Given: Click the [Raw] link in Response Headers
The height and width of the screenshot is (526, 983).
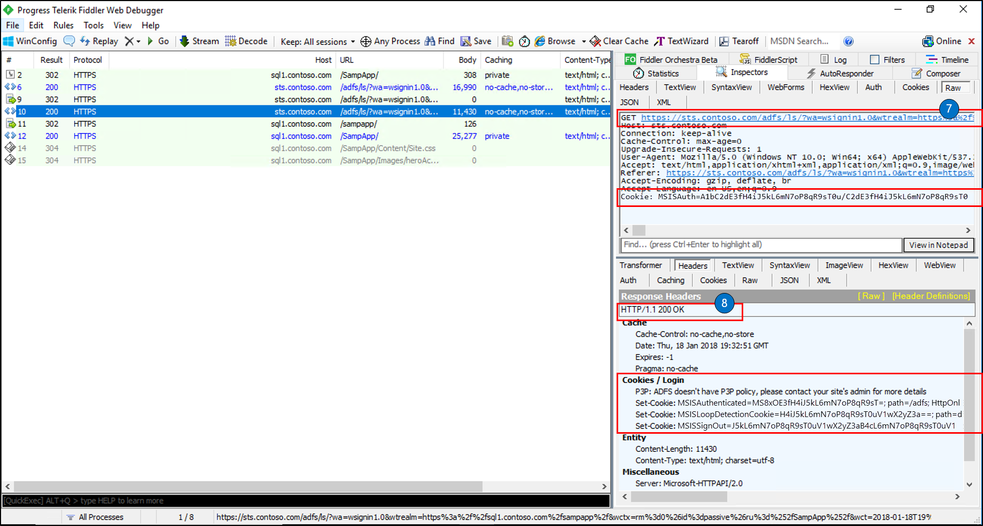Looking at the screenshot, I should coord(871,296).
